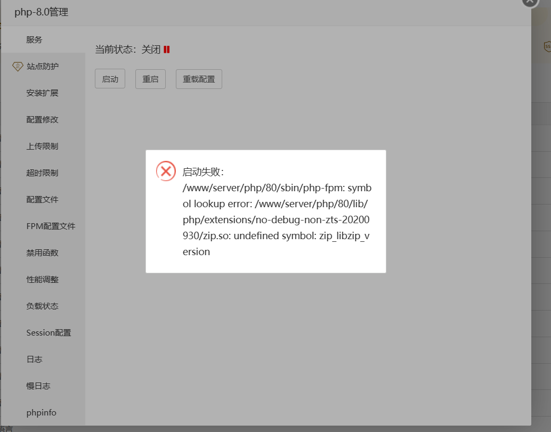Click the php-8.0管理 window title
The image size is (551, 432).
[x=42, y=12]
